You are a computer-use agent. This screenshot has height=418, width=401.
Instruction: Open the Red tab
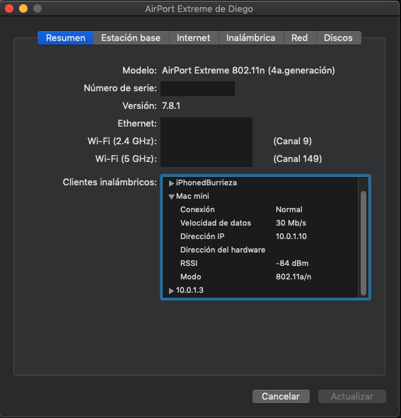(300, 38)
